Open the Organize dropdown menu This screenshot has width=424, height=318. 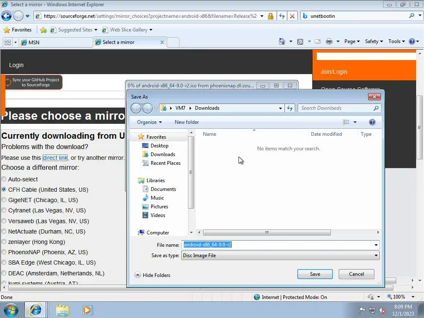(x=149, y=122)
